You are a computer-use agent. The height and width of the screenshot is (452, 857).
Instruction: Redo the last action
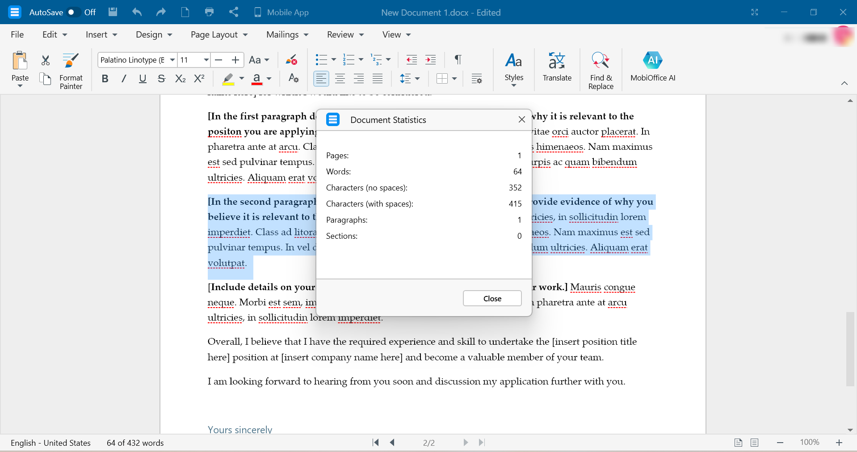(x=161, y=12)
